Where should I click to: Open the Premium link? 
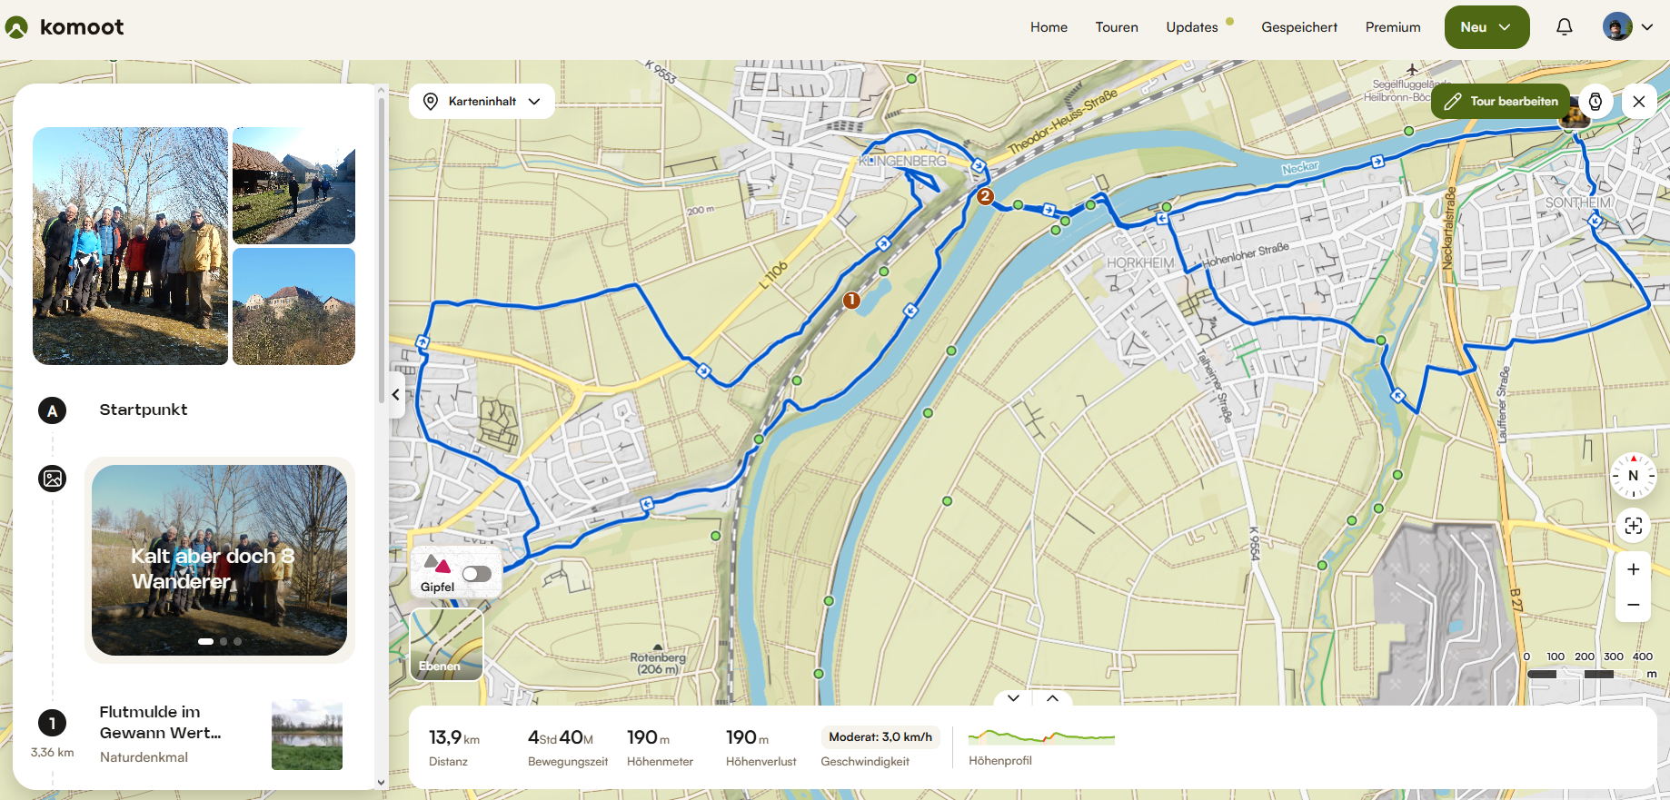[1393, 27]
